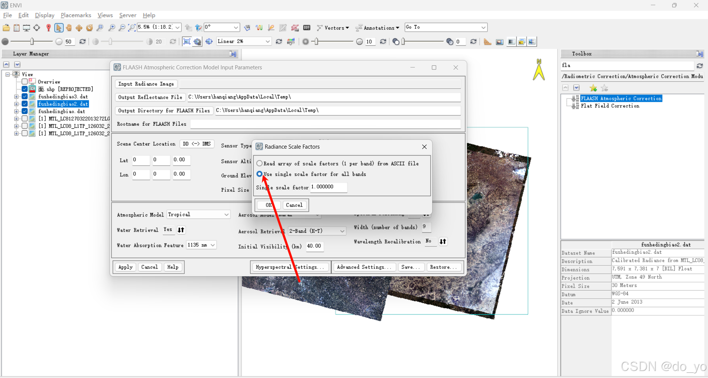The image size is (708, 378).
Task: Click the Blend view icon
Action: point(511,42)
